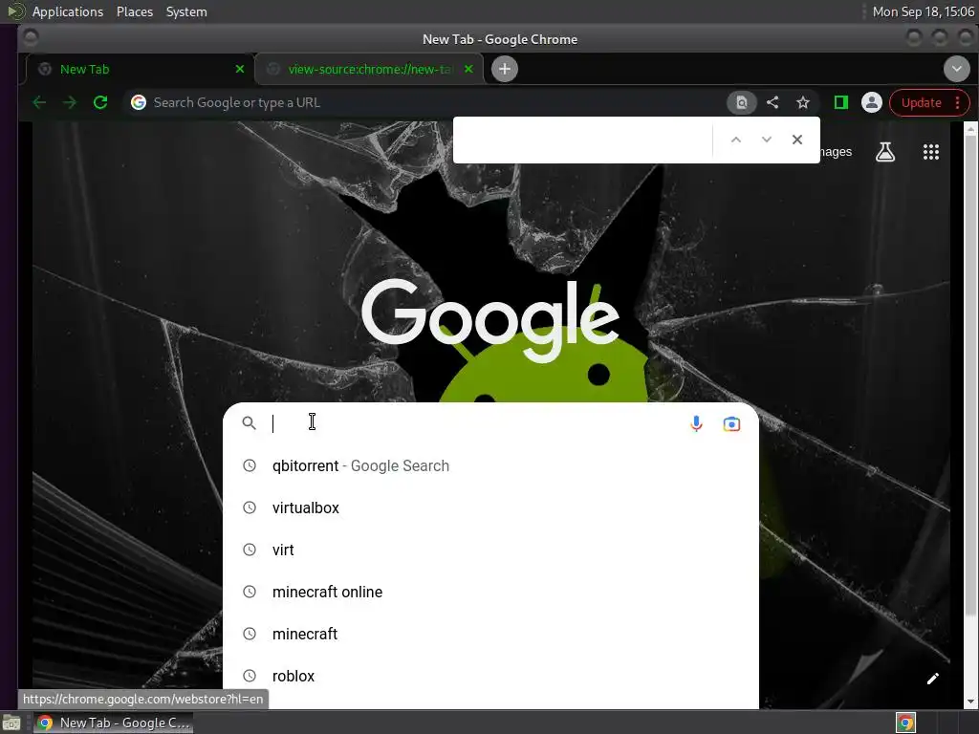Open the new tab plus button
Image resolution: width=979 pixels, height=734 pixels.
[x=505, y=69]
